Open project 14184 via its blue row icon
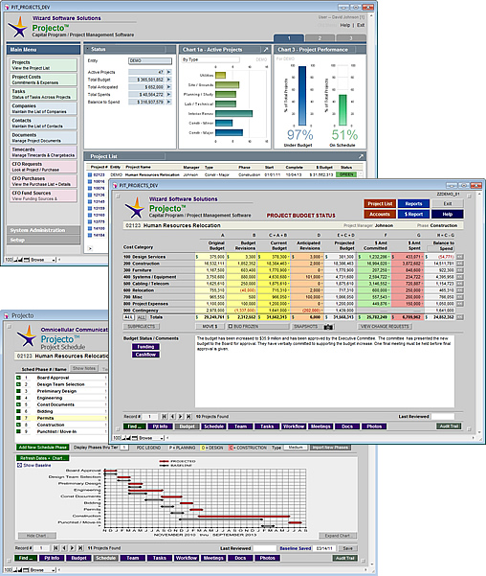Image resolution: width=486 pixels, height=576 pixels. (x=90, y=235)
